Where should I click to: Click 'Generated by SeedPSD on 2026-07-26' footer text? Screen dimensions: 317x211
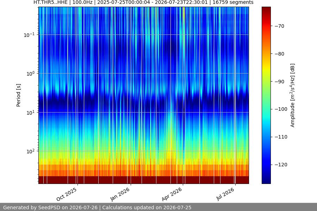pos(50,207)
